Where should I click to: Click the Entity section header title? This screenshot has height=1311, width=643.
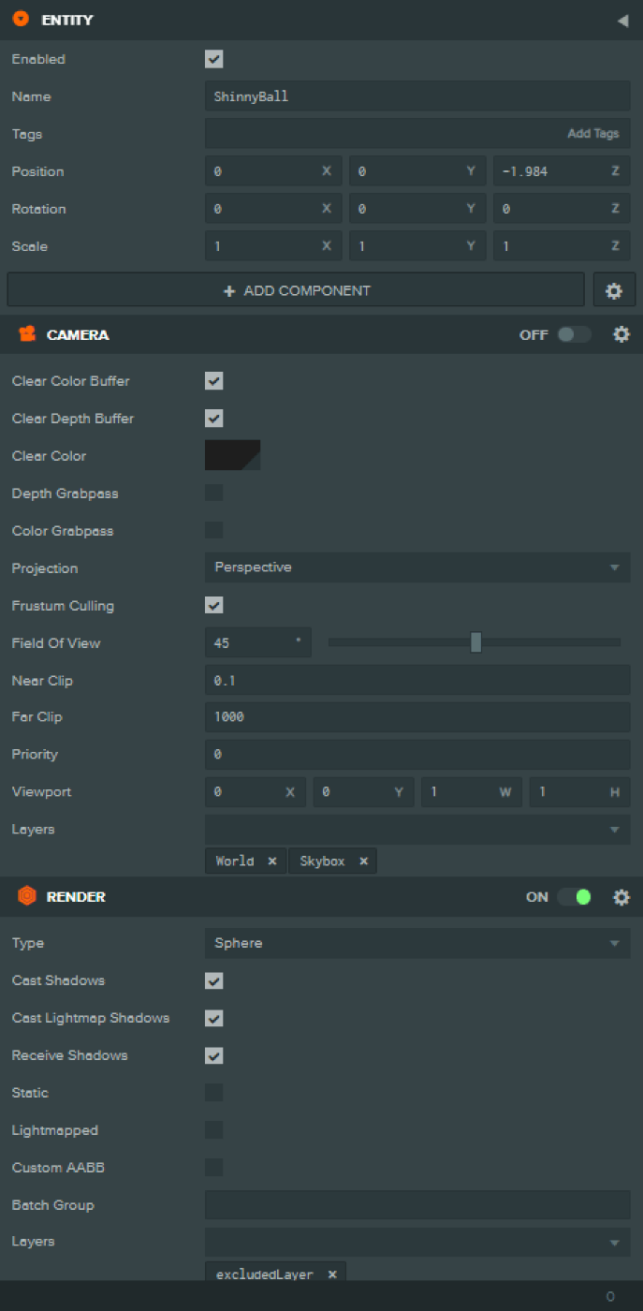tap(67, 20)
